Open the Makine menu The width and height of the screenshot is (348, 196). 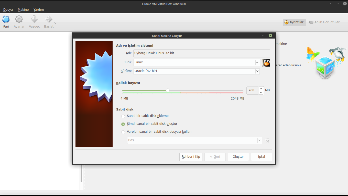pos(23,10)
